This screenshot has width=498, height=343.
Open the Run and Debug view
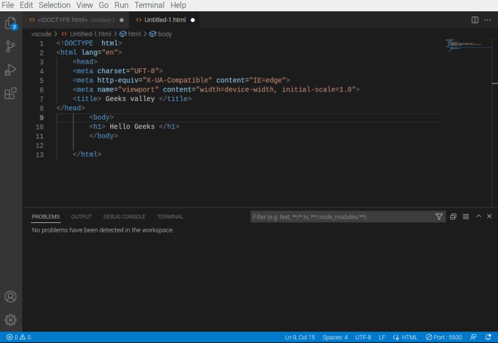point(11,70)
